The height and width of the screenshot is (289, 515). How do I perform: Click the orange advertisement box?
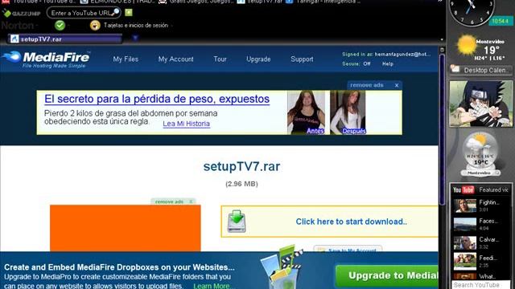126,228
